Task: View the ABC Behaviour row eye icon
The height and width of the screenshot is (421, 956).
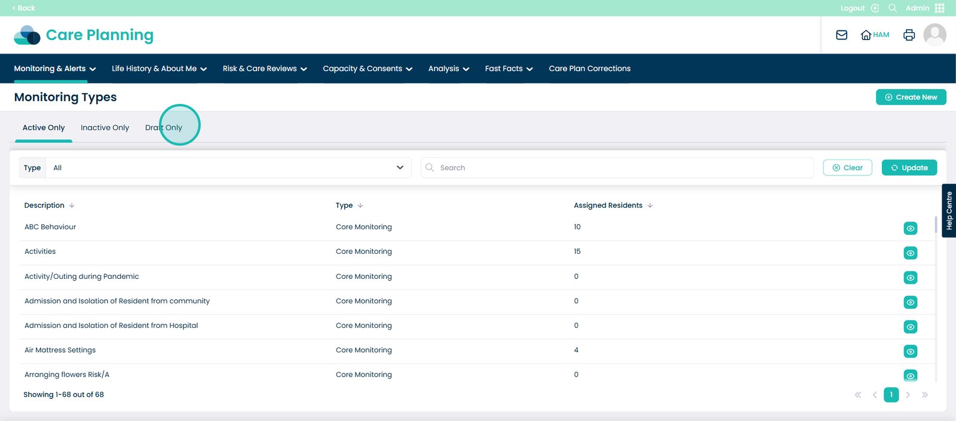Action: coord(910,228)
